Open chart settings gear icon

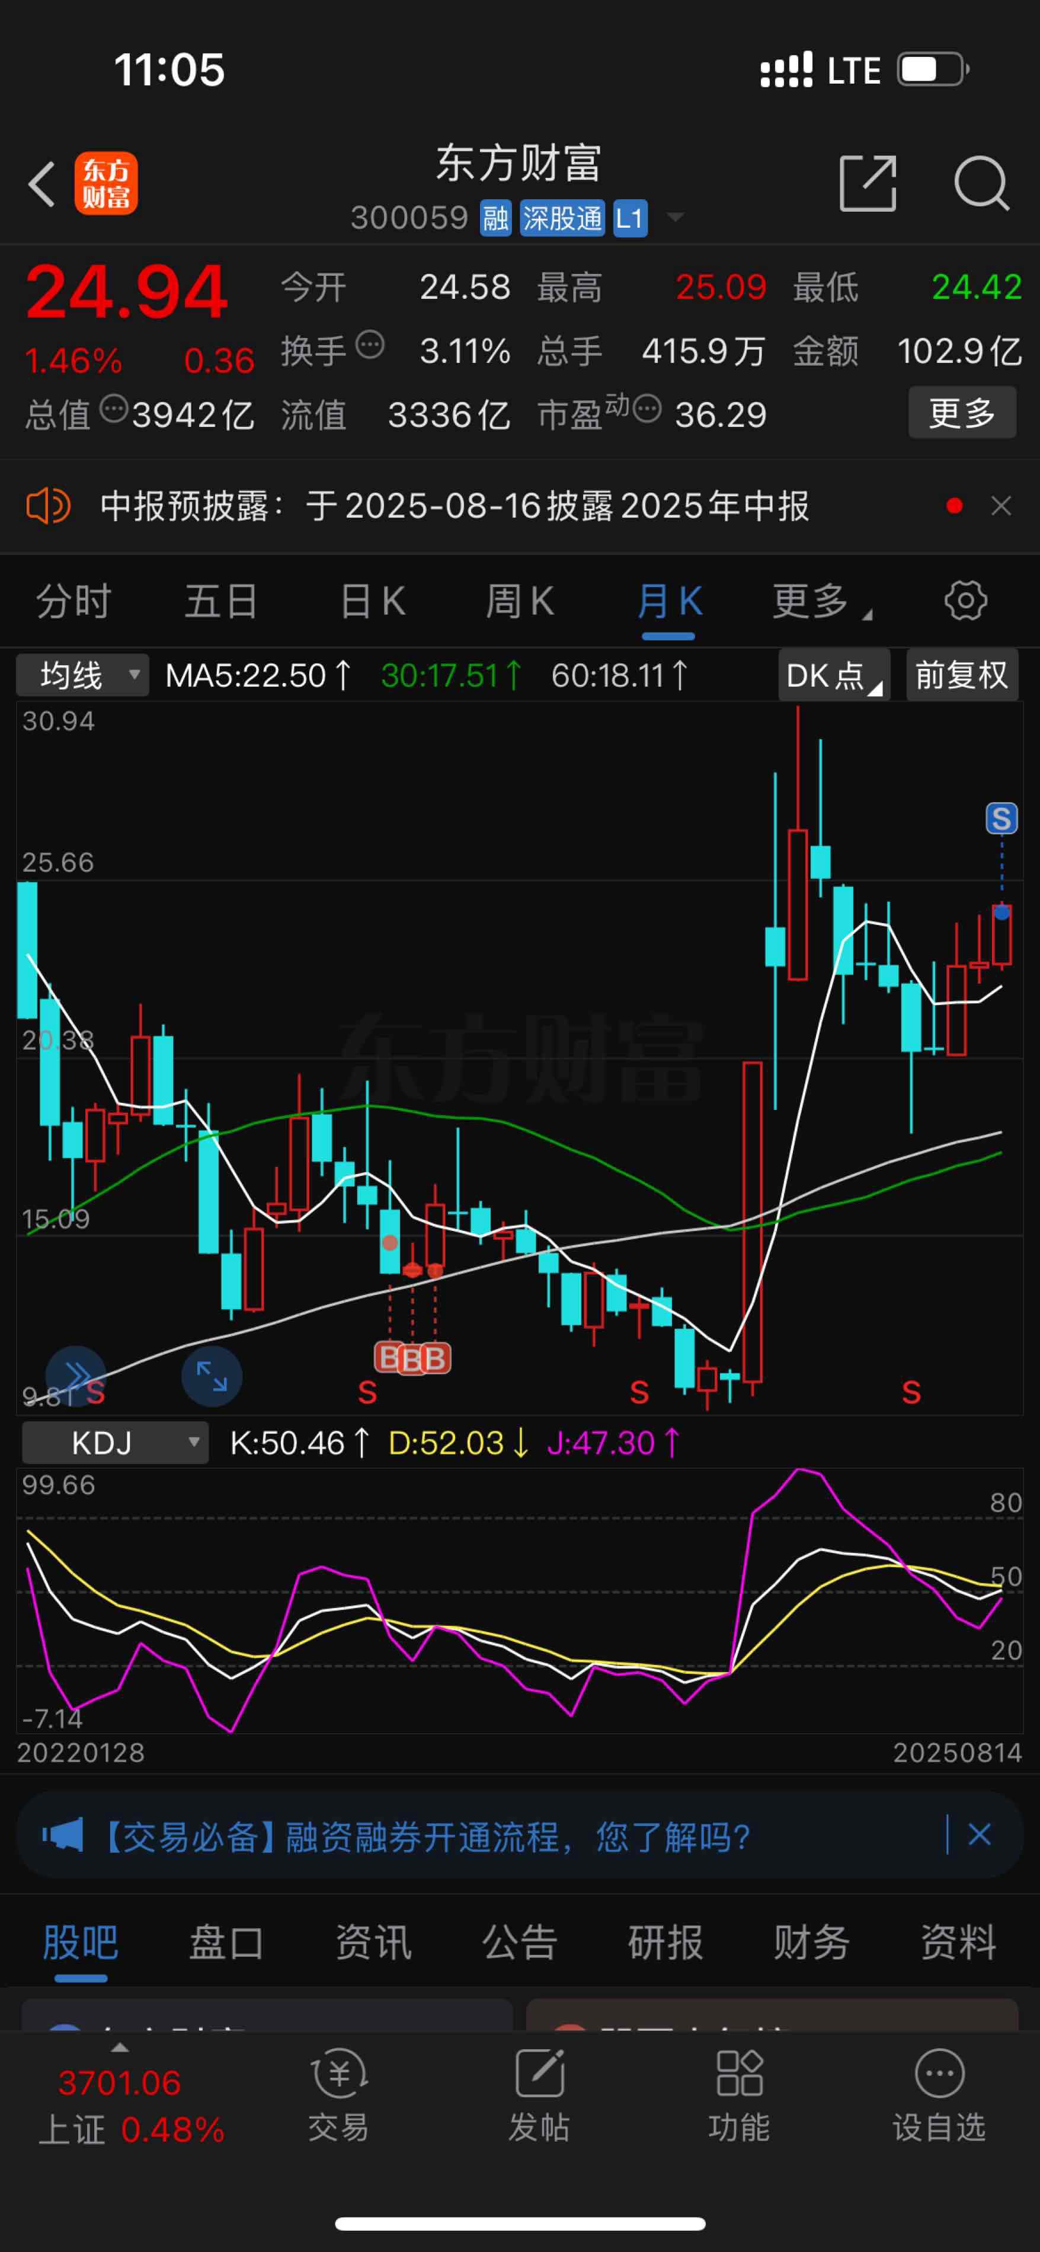pyautogui.click(x=966, y=601)
